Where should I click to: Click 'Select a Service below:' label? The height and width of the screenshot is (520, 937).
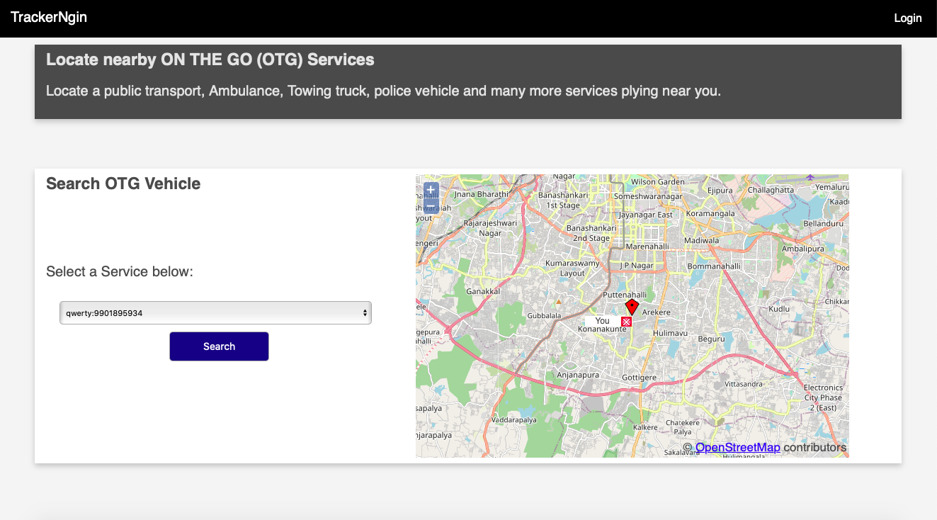coord(119,271)
